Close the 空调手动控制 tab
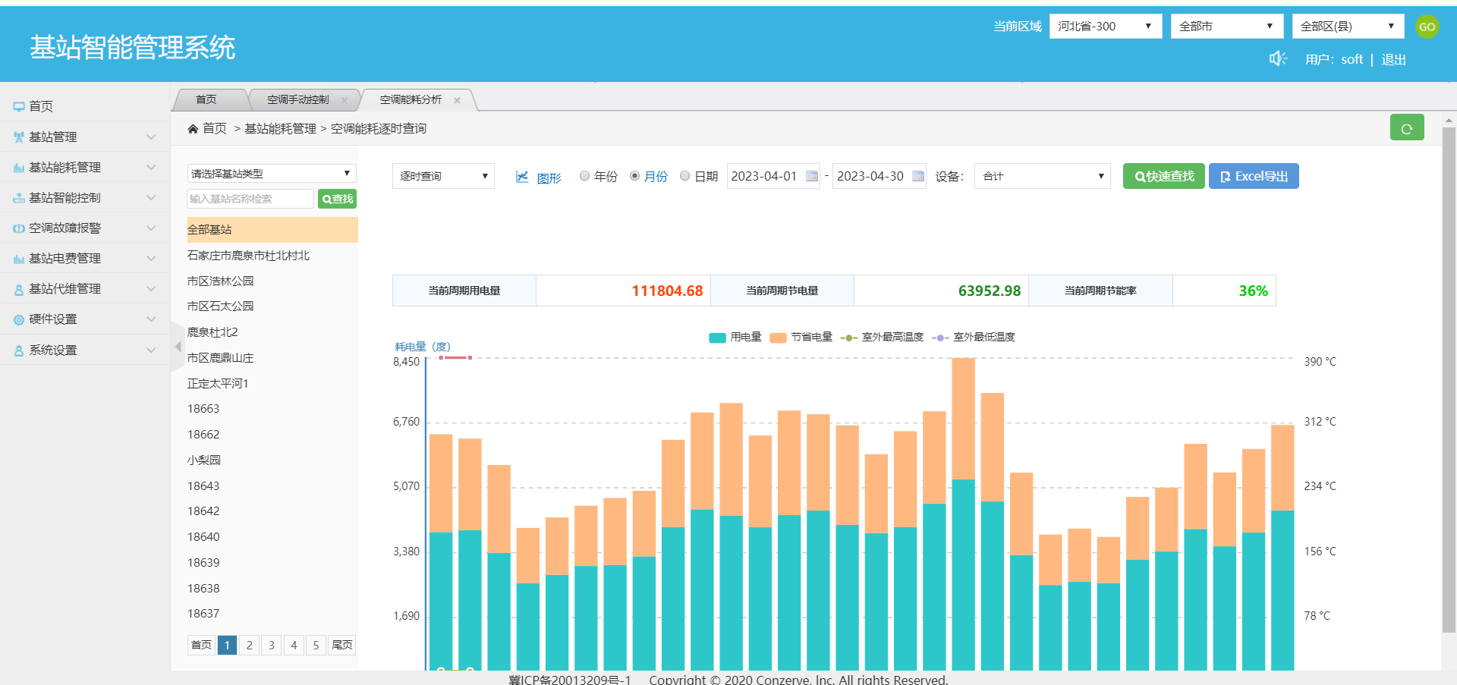 point(344,100)
